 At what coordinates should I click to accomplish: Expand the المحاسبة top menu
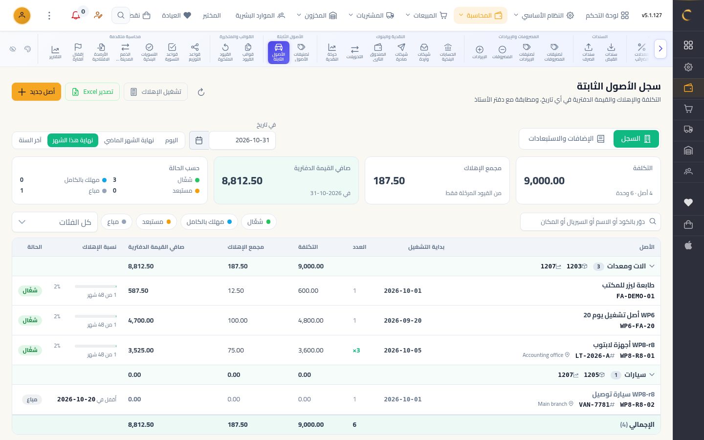coord(481,16)
